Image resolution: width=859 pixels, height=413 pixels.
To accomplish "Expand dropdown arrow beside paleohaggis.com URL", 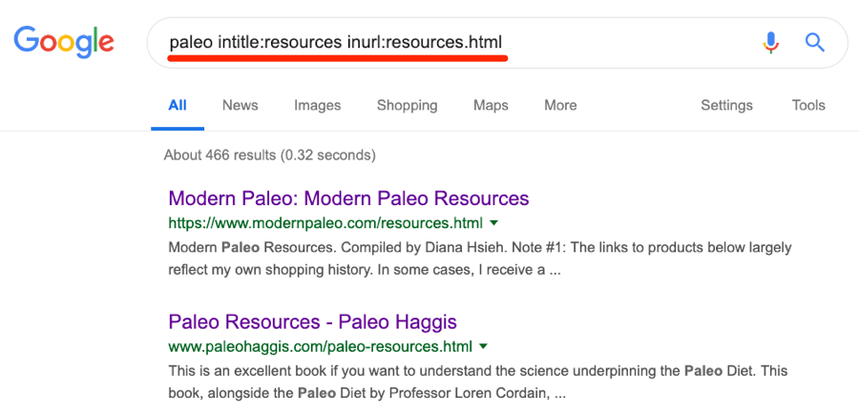I will [x=483, y=347].
